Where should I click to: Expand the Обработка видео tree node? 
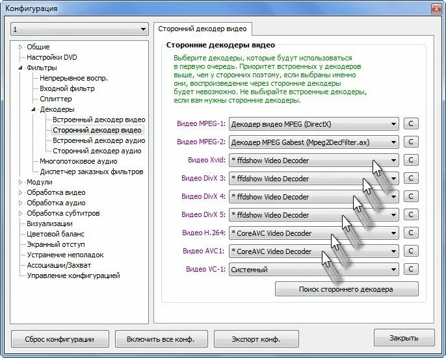[x=20, y=192]
